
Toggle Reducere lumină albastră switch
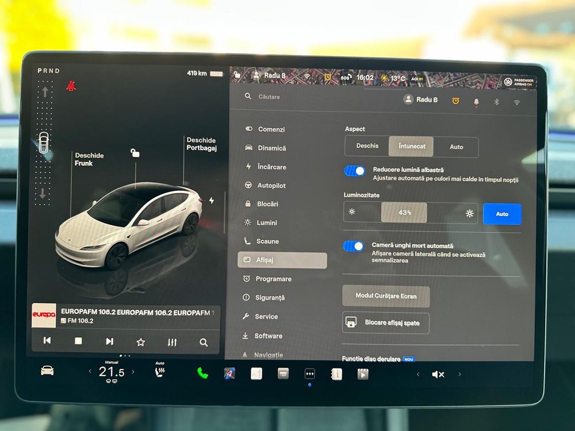(x=354, y=171)
